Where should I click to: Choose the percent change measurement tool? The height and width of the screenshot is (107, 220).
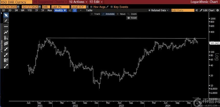tap(6, 38)
